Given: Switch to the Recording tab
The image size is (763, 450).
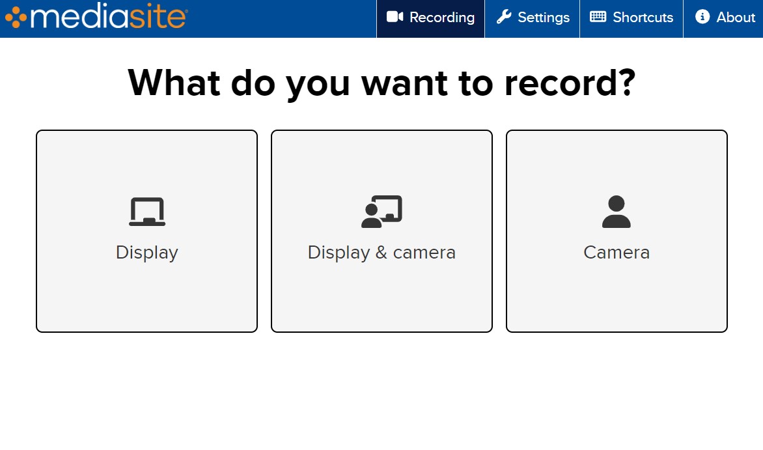Looking at the screenshot, I should click(x=430, y=18).
